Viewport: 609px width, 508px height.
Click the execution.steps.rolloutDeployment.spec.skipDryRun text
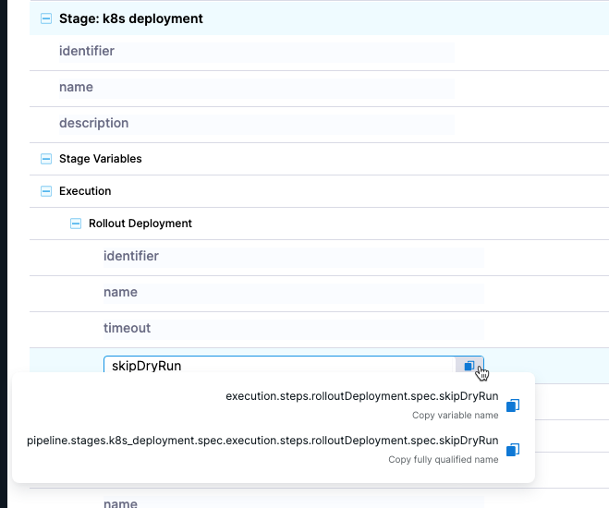click(x=361, y=396)
